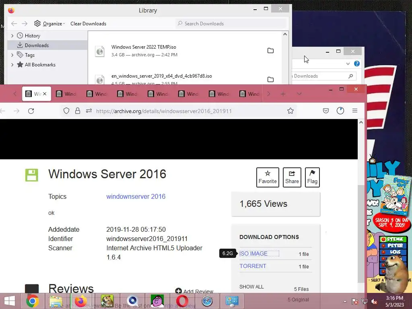
Task: Download the ISO IMAGE file
Action: [253, 253]
